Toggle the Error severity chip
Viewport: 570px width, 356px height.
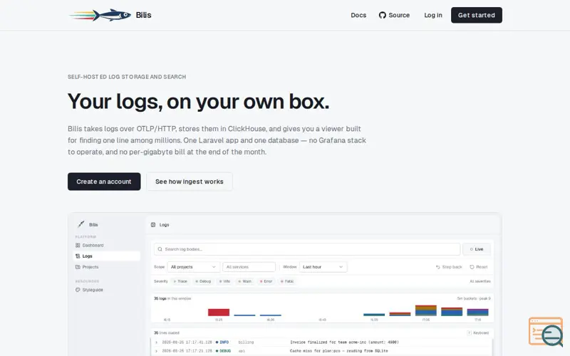point(266,281)
